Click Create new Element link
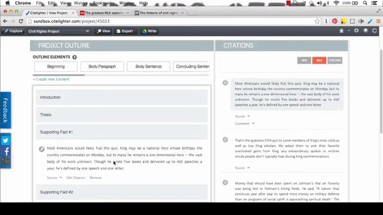The image size is (383, 215). (51, 79)
